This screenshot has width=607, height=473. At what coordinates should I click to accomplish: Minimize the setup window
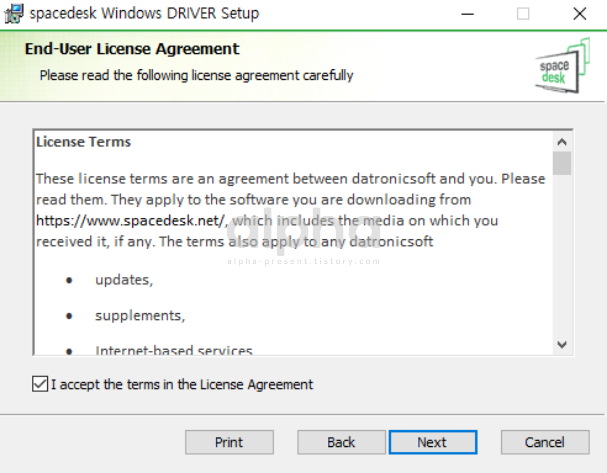pos(468,14)
